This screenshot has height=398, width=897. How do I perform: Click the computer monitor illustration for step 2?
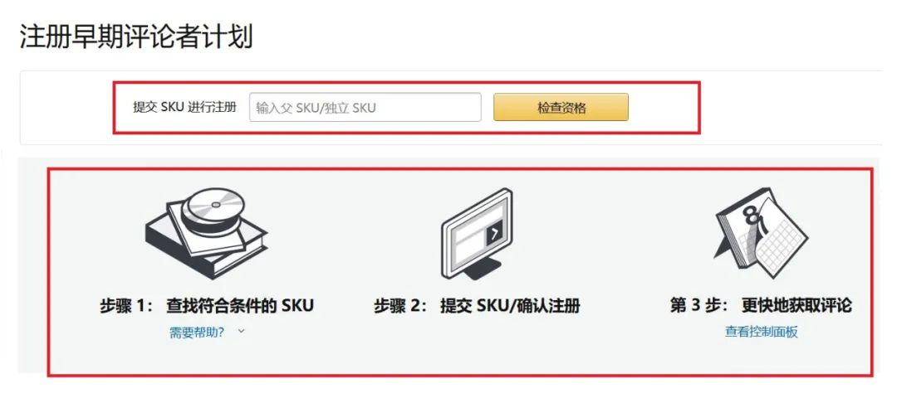point(477,234)
